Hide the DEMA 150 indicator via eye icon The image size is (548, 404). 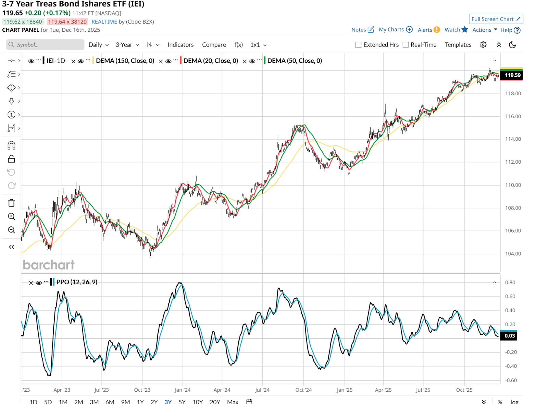pyautogui.click(x=81, y=61)
